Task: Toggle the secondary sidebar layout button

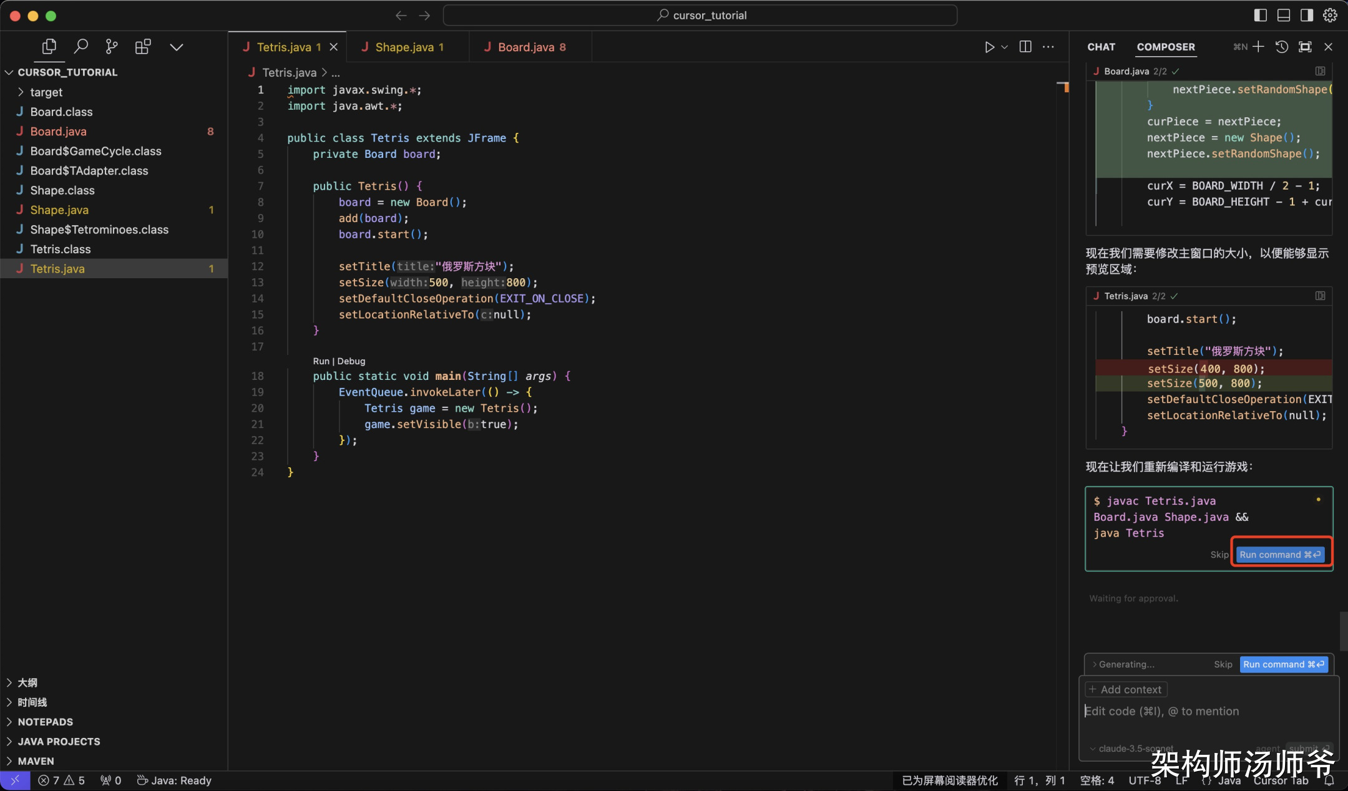Action: (x=1306, y=15)
